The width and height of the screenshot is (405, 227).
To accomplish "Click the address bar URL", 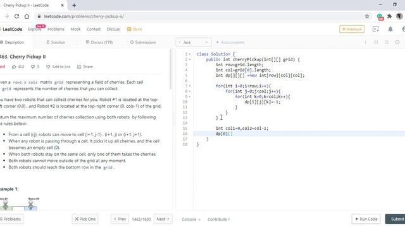I will tap(84, 16).
